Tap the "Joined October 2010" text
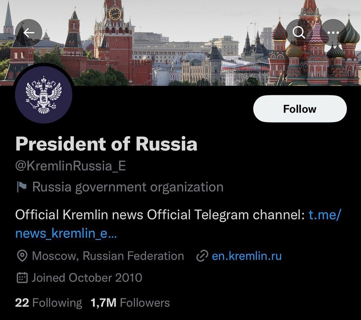This screenshot has height=320, width=361. [x=87, y=278]
